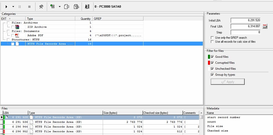Click the file icon in row 6 296 944
The width and height of the screenshot is (273, 135).
click(x=31, y=127)
